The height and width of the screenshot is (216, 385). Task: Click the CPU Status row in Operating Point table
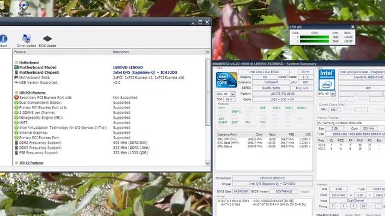coord(263,146)
